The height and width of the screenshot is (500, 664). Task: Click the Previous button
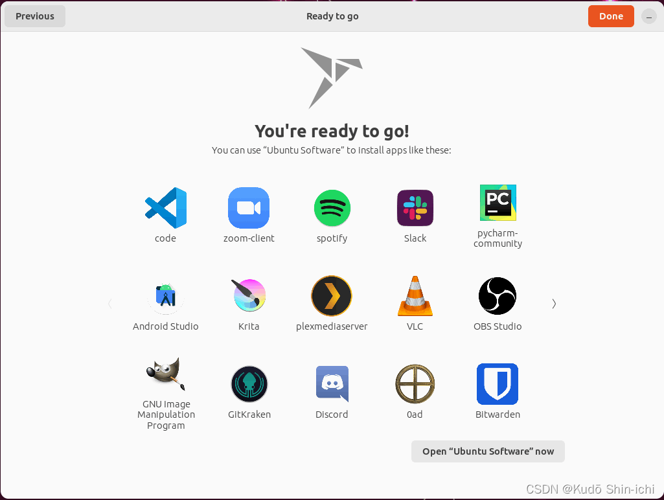pos(35,16)
